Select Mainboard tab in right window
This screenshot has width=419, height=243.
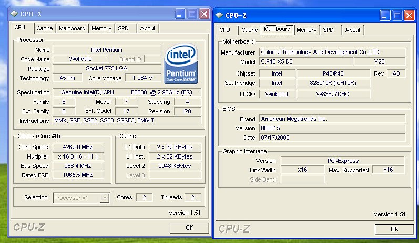[x=277, y=29]
